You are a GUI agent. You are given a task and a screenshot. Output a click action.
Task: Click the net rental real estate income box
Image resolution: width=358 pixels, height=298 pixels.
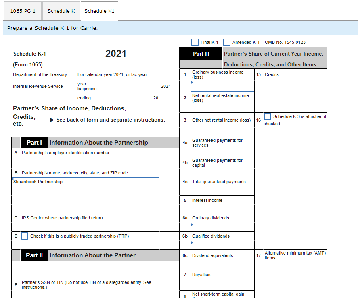pyautogui.click(x=222, y=106)
